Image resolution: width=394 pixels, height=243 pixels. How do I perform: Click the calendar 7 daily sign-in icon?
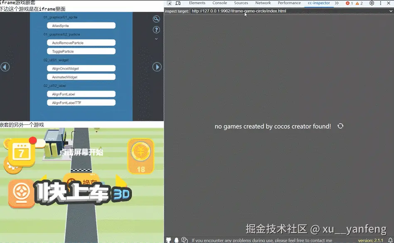coord(21,152)
